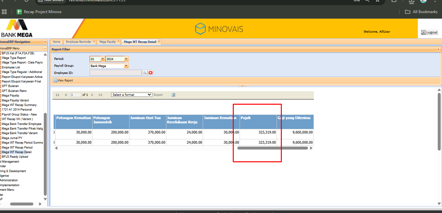Open BPJS Ready Upload menu item
Screen dimensions: 442x213
[15, 157]
